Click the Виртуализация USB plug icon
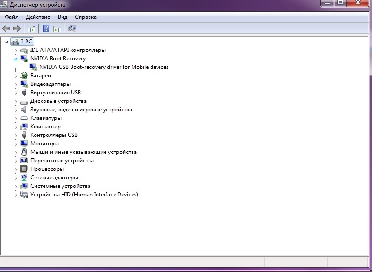The width and height of the screenshot is (372, 272). tap(24, 93)
